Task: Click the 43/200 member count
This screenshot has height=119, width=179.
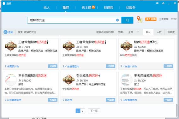Action: pyautogui.click(x=141, y=47)
